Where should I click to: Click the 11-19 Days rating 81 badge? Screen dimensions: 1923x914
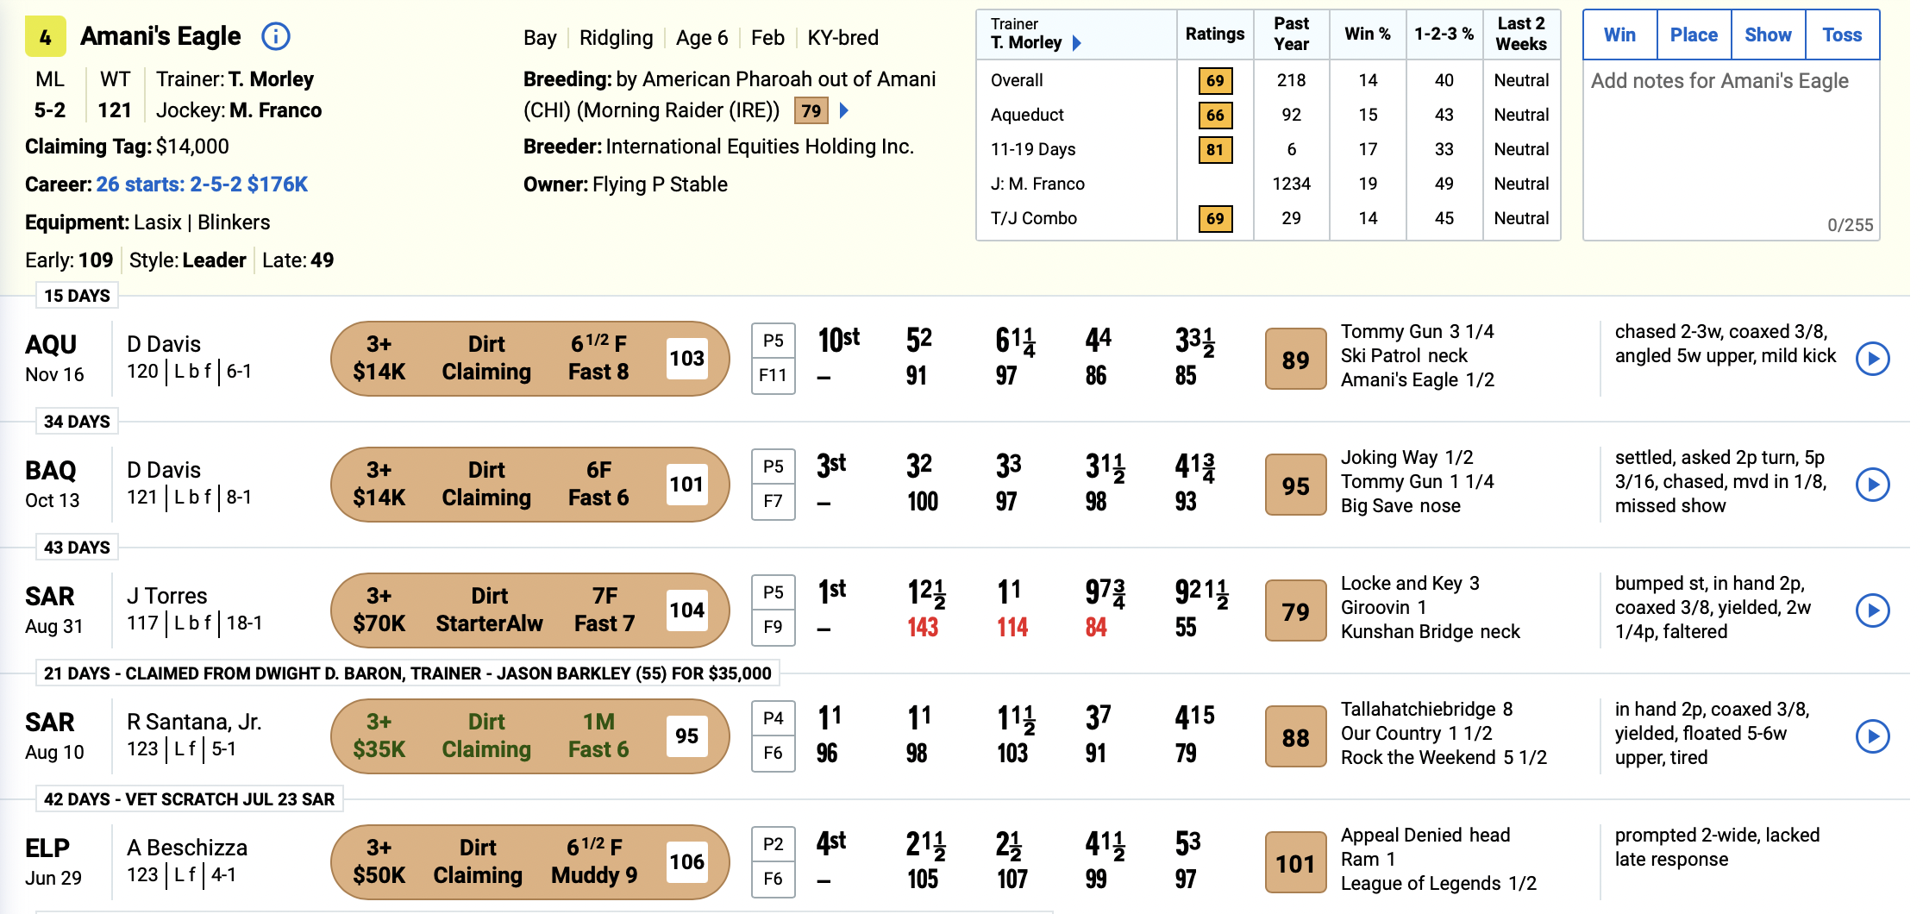(1215, 149)
